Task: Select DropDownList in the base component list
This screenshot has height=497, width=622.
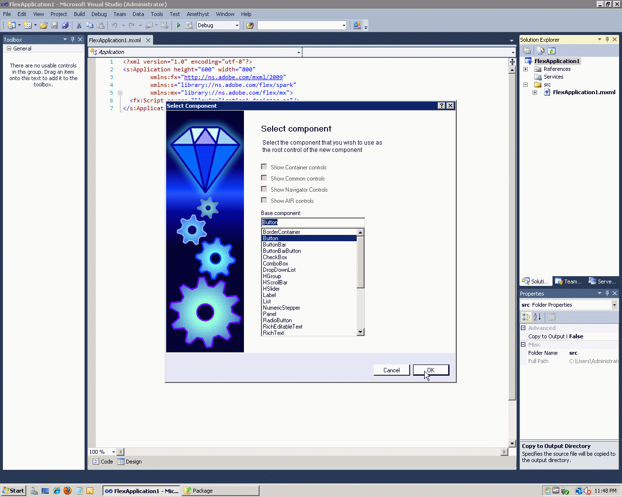Action: (309, 270)
